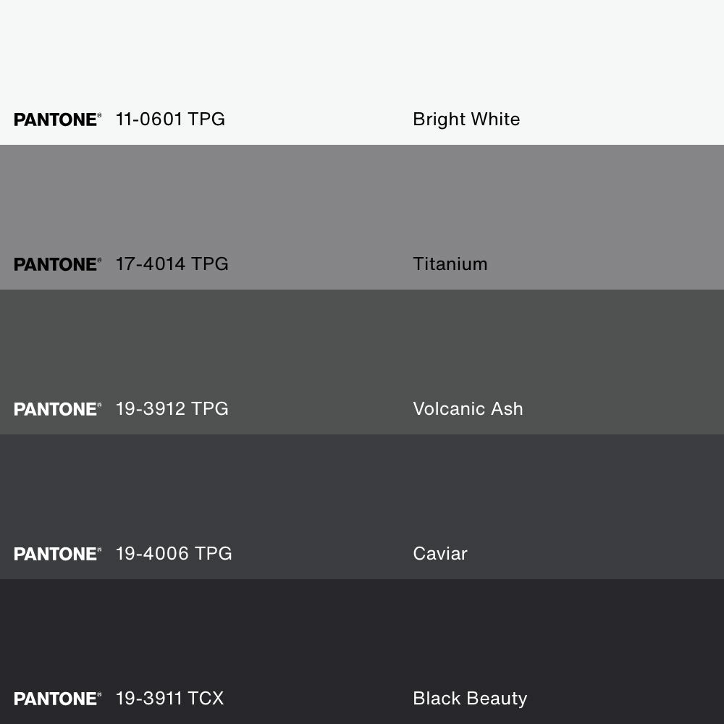The image size is (724, 724).
Task: Click the Pantone logo beside 19-3911 TCX
Action: [57, 699]
